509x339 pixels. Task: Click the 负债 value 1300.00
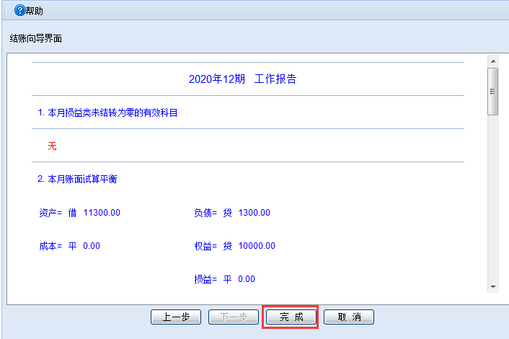[x=254, y=213]
